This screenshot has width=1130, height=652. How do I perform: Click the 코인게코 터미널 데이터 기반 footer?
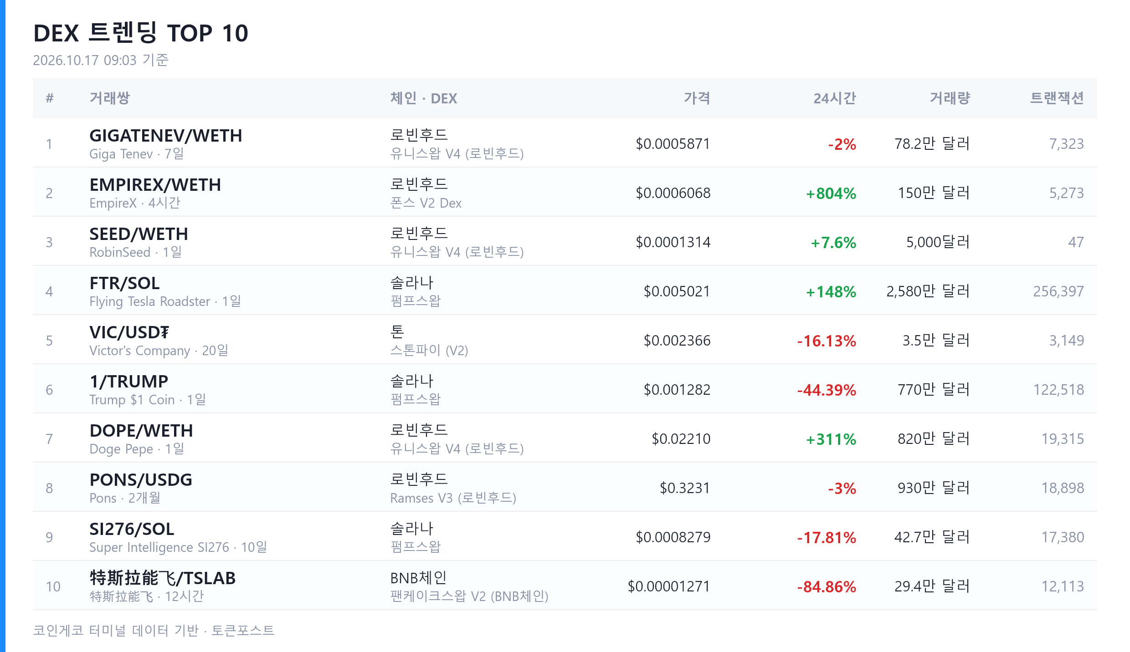point(116,631)
